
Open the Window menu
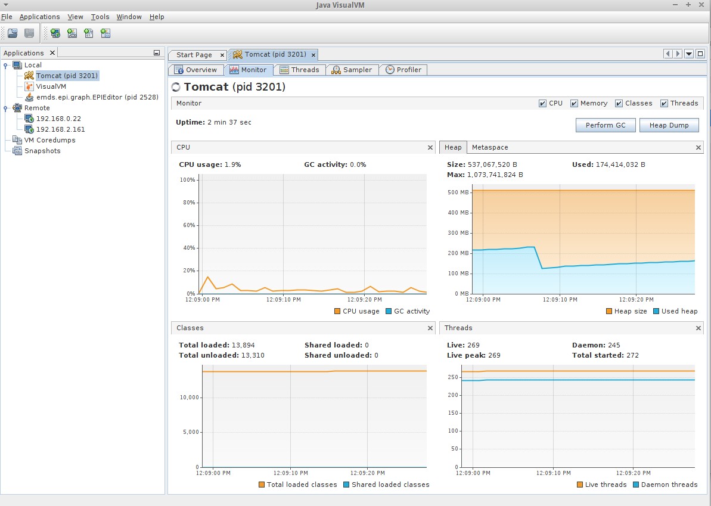[x=129, y=17]
